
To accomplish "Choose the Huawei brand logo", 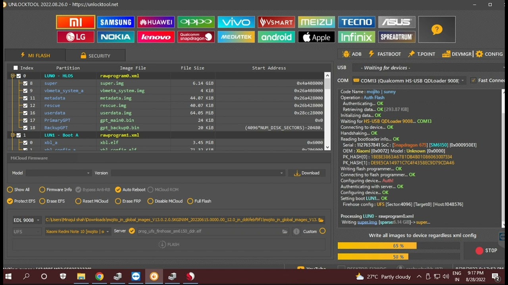I will tap(156, 22).
